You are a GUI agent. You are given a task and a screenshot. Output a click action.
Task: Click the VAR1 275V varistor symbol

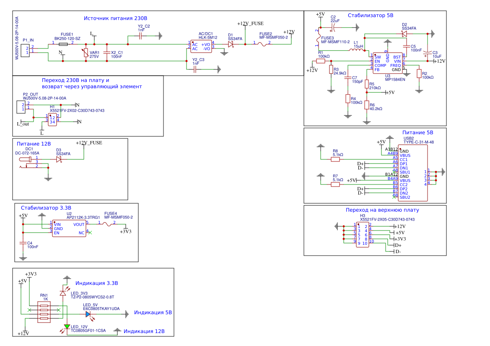[86, 53]
